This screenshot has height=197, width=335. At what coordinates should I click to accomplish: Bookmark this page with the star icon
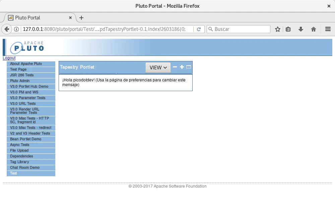point(278,29)
